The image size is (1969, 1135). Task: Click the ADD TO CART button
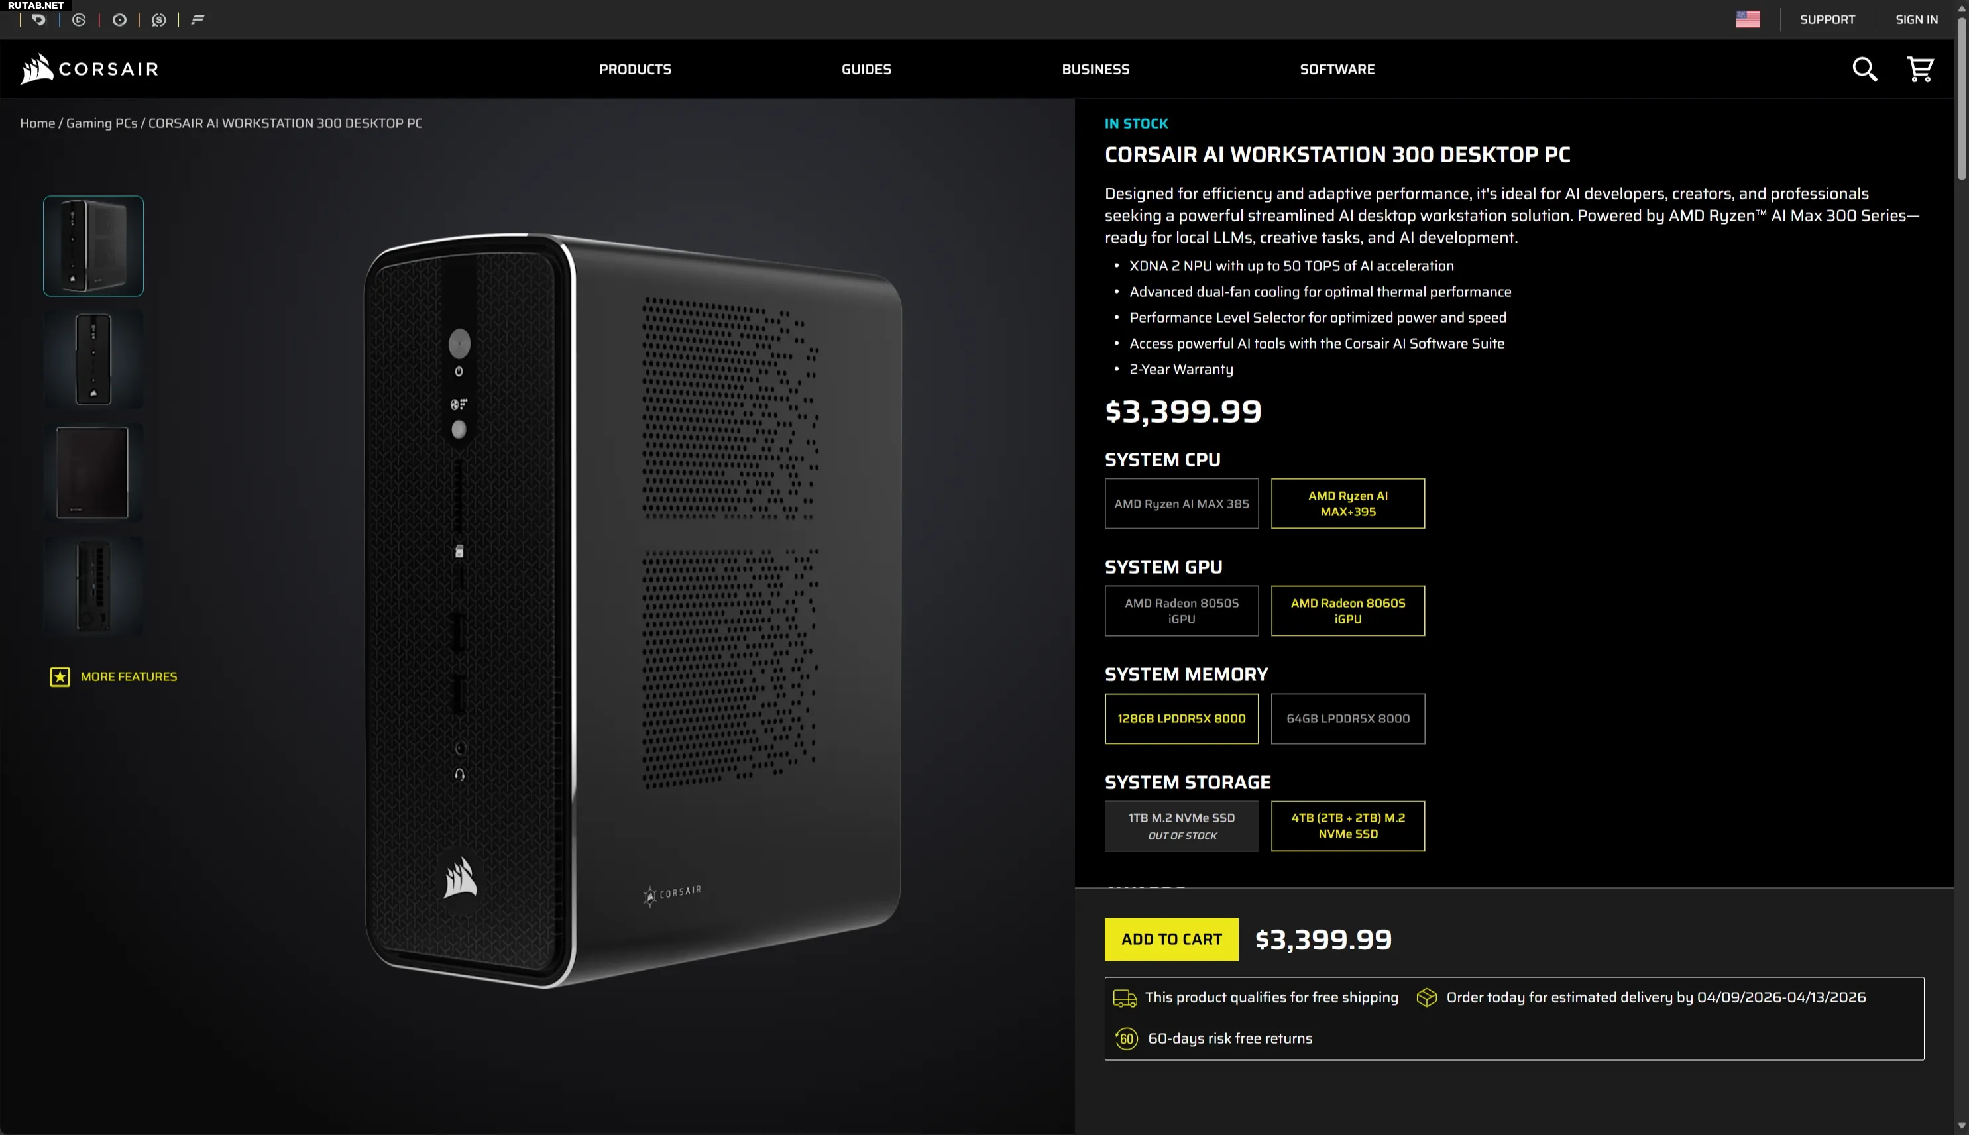click(1171, 940)
